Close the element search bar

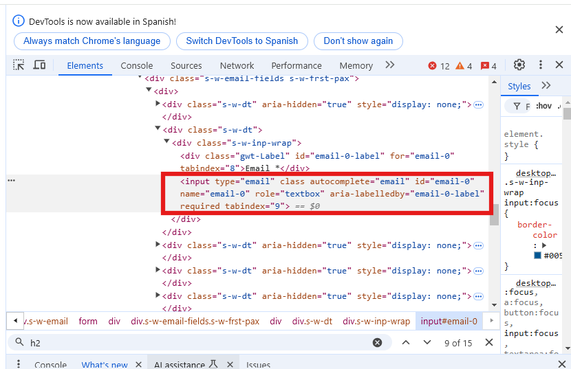coord(489,342)
